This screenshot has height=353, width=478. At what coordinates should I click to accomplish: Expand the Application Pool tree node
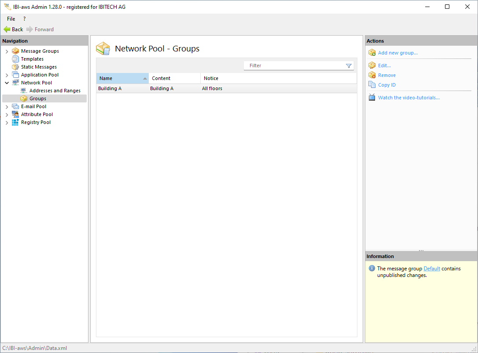[7, 75]
